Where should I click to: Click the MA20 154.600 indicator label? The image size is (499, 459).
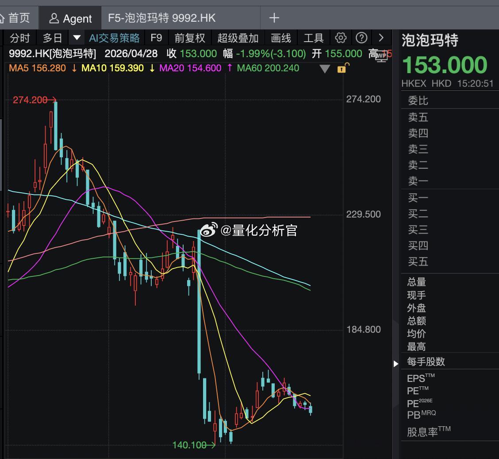190,68
